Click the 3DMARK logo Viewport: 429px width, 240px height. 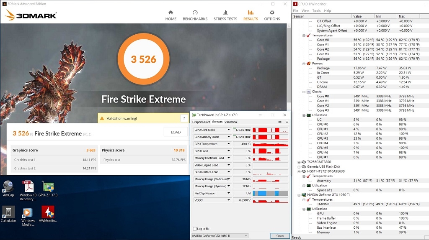tap(31, 15)
